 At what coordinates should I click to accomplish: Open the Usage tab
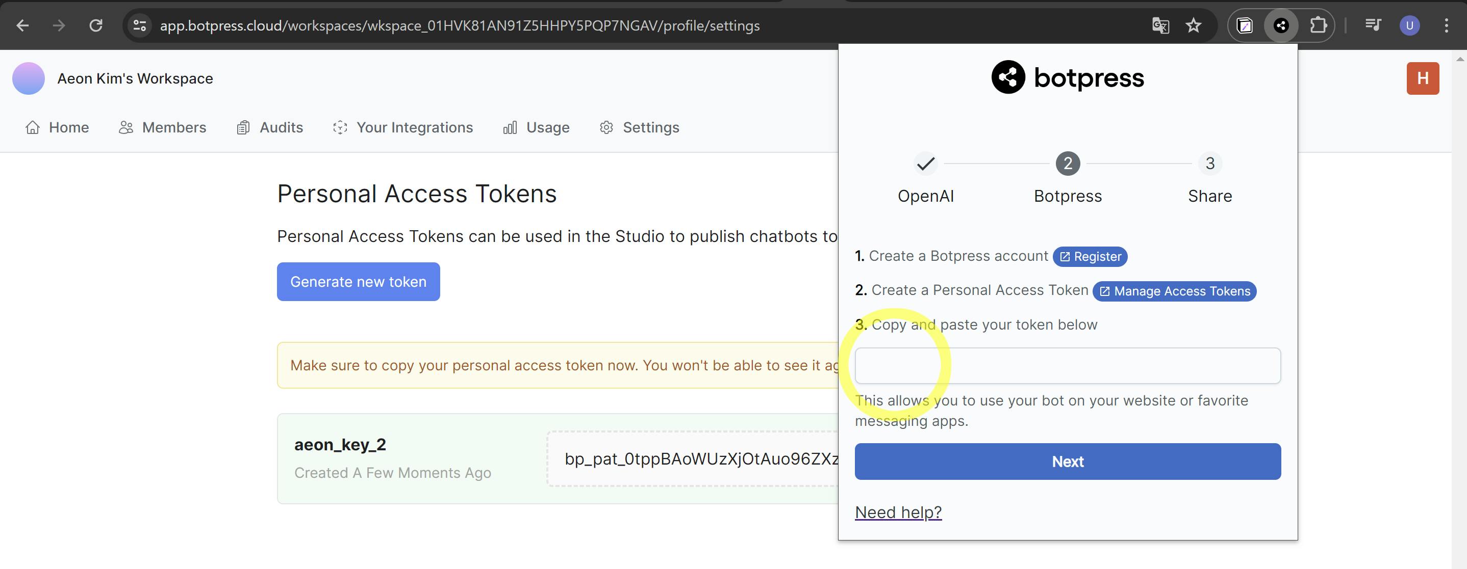coord(537,127)
